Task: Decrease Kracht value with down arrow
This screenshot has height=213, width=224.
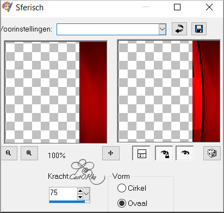Action: click(x=80, y=197)
